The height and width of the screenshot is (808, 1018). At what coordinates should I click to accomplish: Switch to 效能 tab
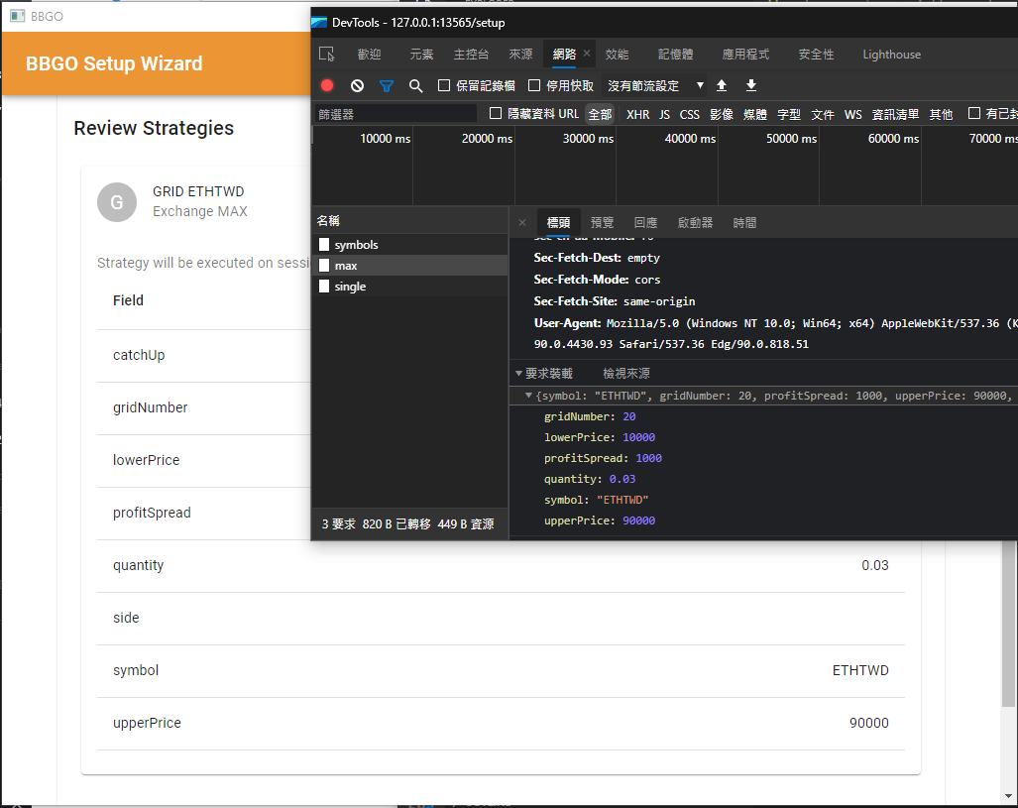(617, 54)
